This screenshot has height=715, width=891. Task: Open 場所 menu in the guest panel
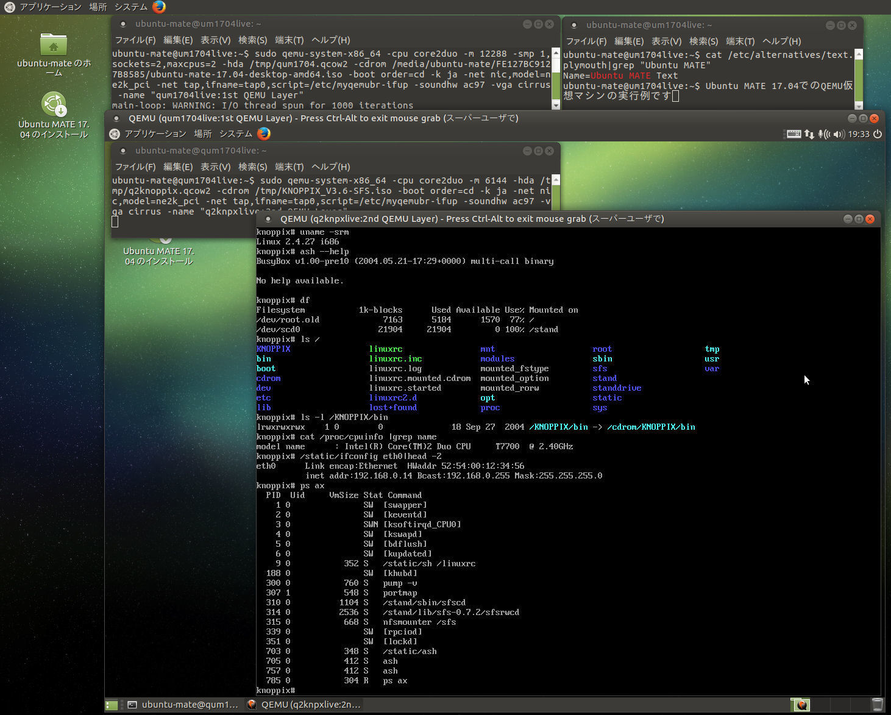[202, 133]
